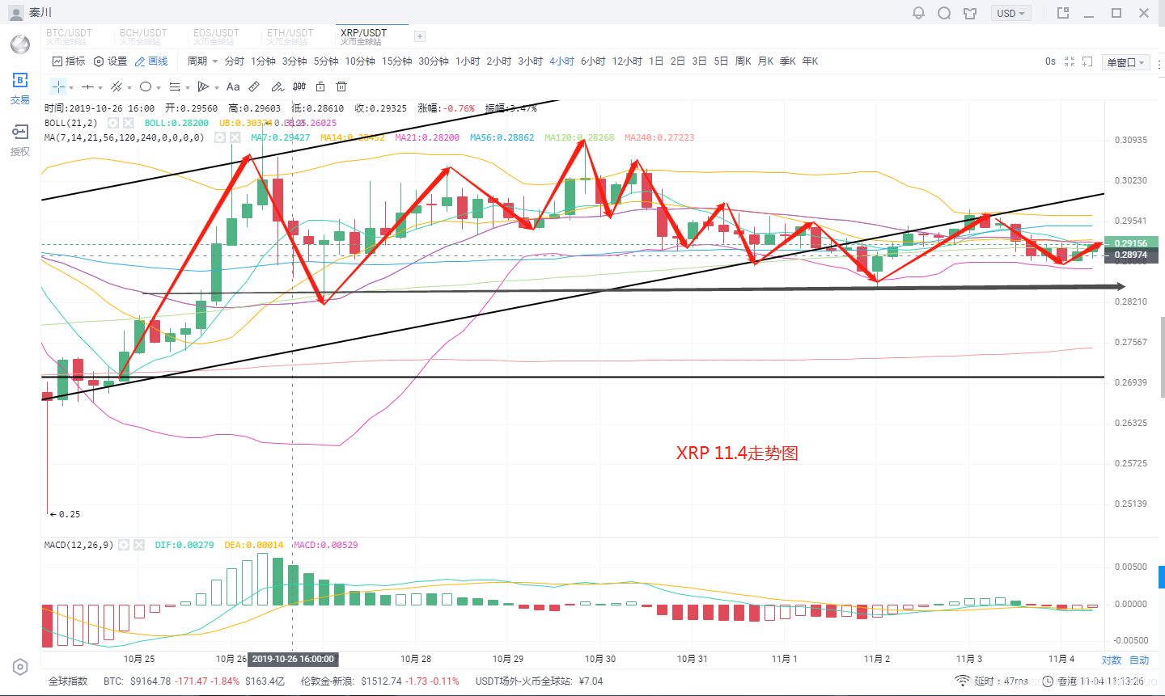Expand the 周期 period dropdown
Viewport: 1165px width, 696px height.
(x=202, y=61)
